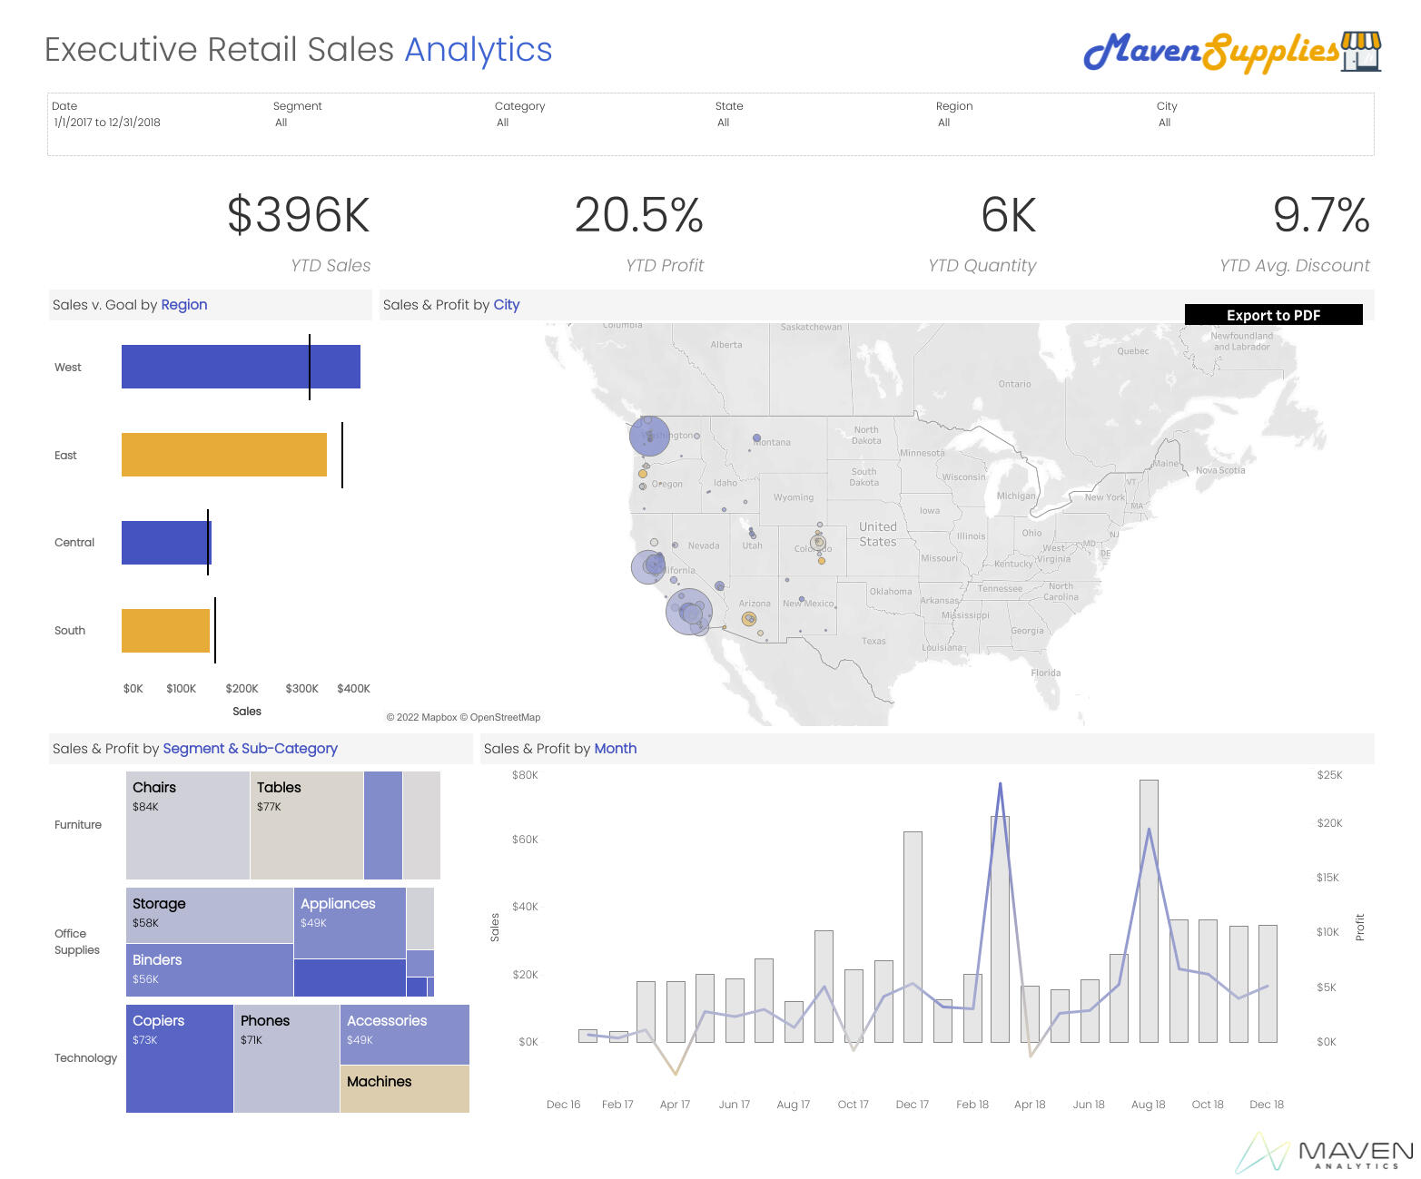Click the Maven Supplies storefront logo icon
The width and height of the screenshot is (1421, 1179).
coord(1360,51)
